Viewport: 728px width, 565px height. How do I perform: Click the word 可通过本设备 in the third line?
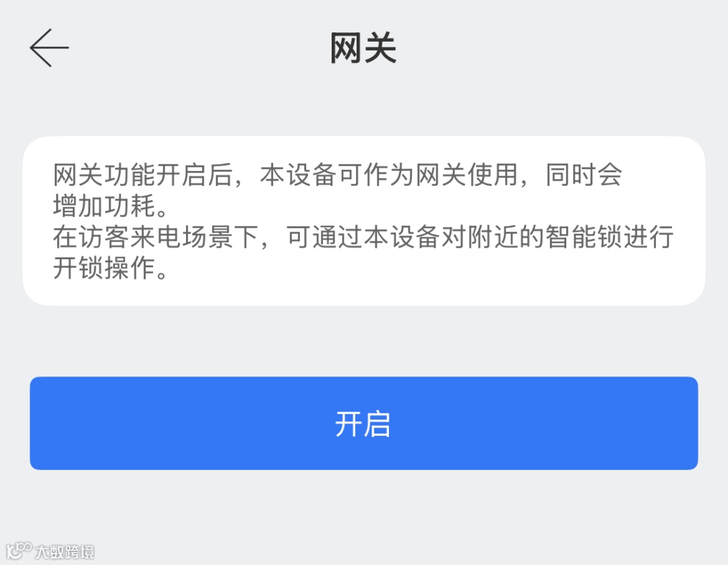click(x=363, y=237)
